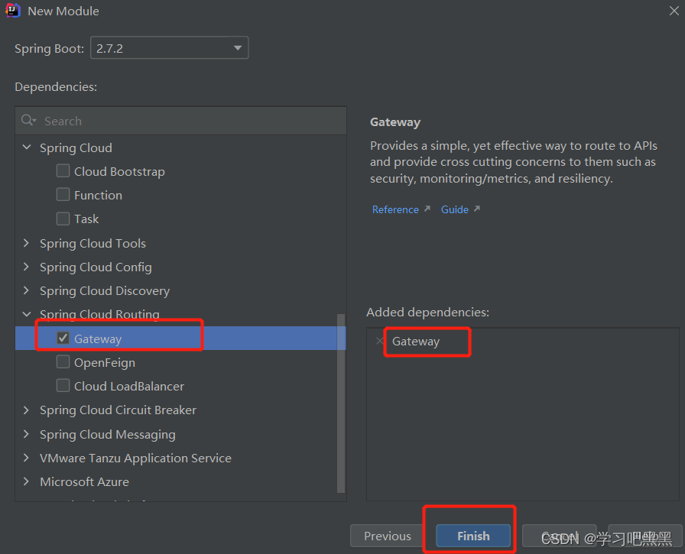Click the dependencies Search field
This screenshot has width=685, height=554.
tap(181, 121)
